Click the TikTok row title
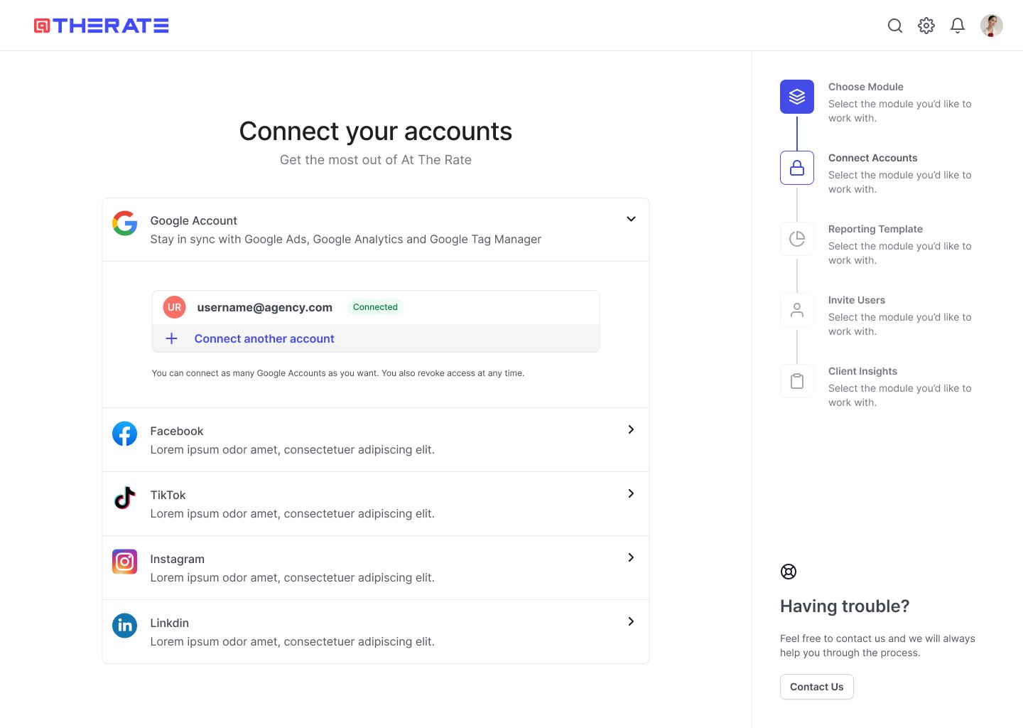This screenshot has height=728, width=1023. click(x=168, y=495)
